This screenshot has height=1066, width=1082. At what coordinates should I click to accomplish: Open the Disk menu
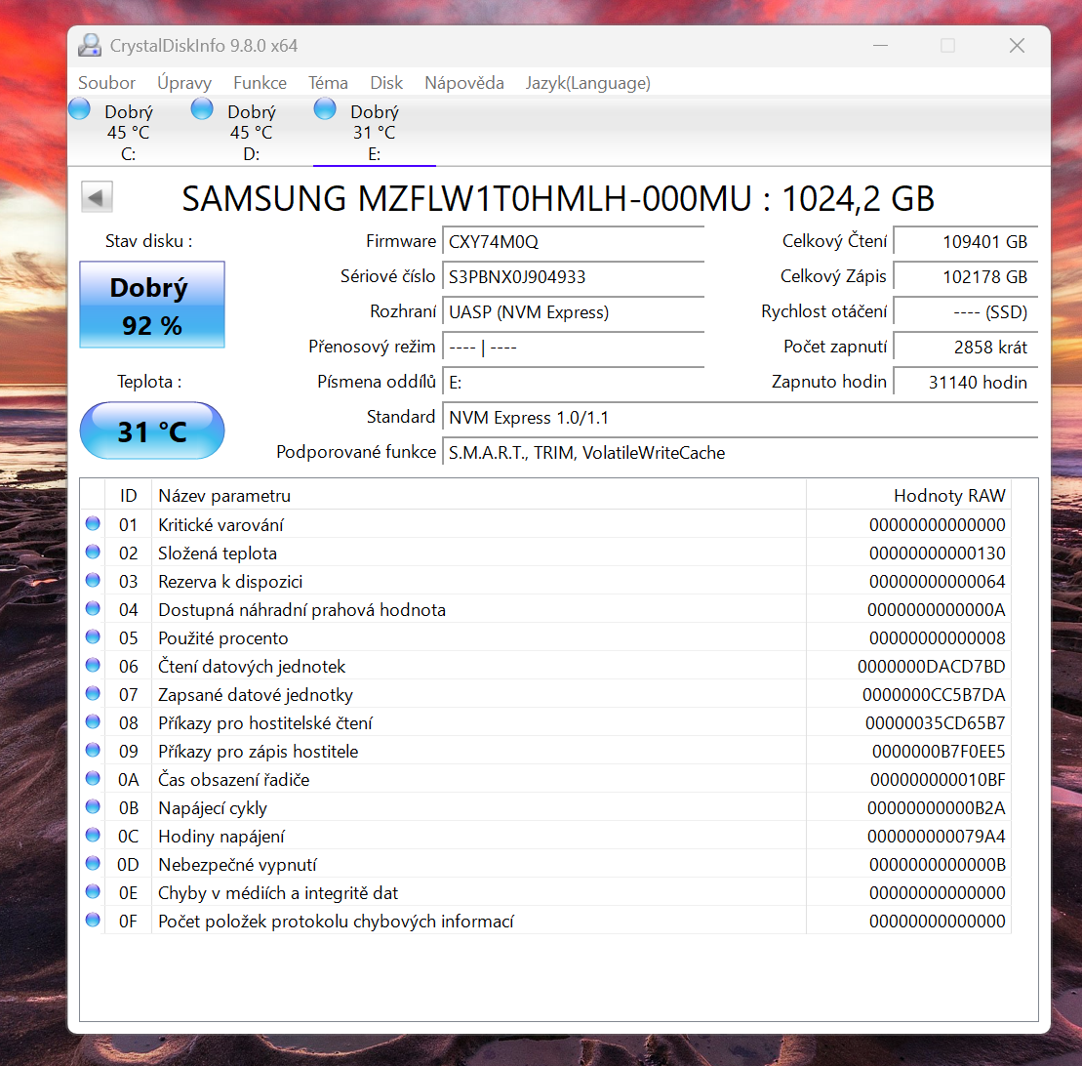[386, 83]
